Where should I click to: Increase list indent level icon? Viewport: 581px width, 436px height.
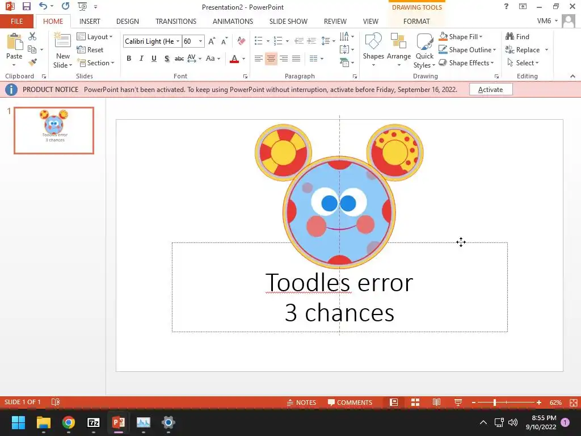click(x=311, y=41)
